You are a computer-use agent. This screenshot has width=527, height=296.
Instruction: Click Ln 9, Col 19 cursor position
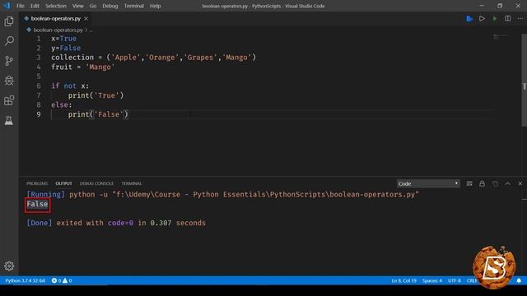(x=403, y=280)
